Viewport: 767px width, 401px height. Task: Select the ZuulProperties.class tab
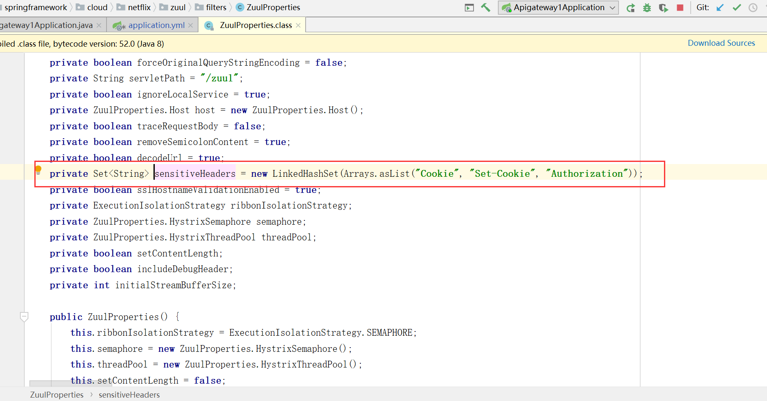(x=256, y=25)
